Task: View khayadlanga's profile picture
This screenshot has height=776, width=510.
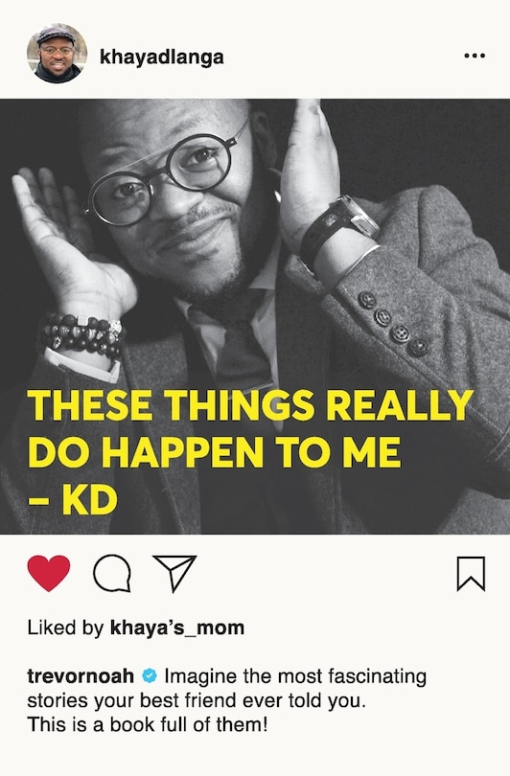Action: point(57,54)
